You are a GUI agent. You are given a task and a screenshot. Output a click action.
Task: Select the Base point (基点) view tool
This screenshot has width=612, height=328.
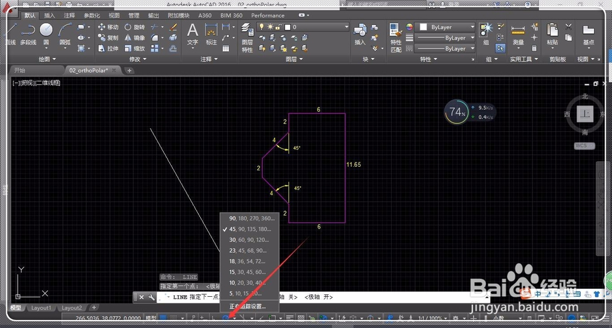click(x=588, y=34)
